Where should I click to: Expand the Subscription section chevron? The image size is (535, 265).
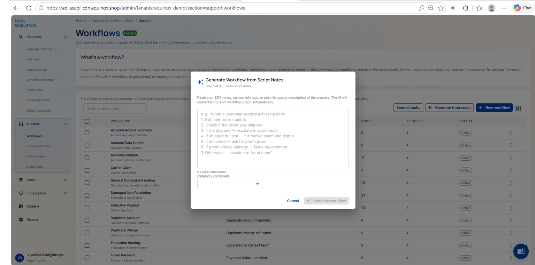click(66, 193)
